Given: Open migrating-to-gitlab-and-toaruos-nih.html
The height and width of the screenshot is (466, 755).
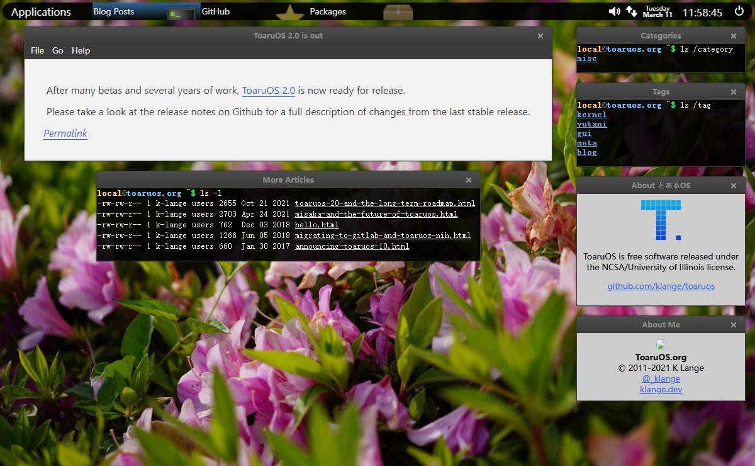Looking at the screenshot, I should [383, 236].
